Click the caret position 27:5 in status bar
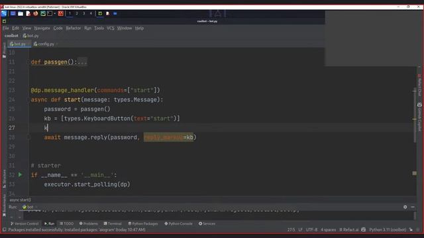Image resolution: width=424 pixels, height=238 pixels. (x=291, y=229)
